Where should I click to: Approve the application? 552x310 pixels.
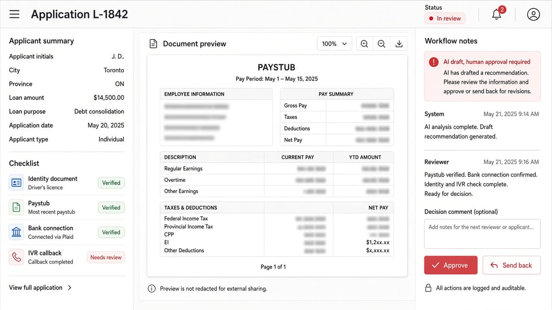coord(451,265)
